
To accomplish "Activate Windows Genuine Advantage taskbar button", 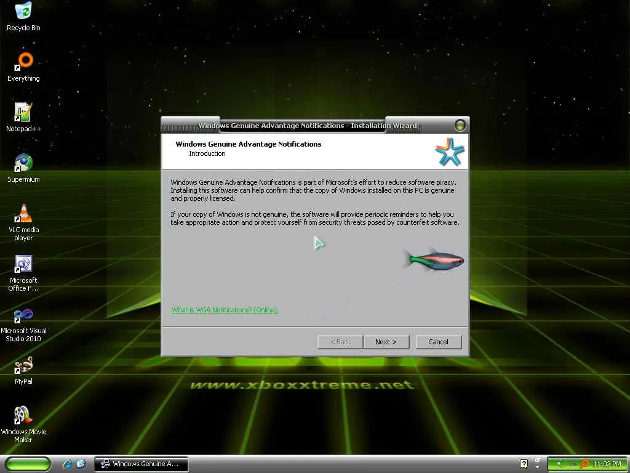I will coord(141,464).
